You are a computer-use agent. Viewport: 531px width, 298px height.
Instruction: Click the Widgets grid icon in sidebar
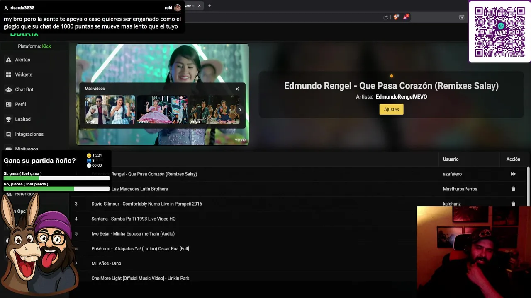point(8,75)
